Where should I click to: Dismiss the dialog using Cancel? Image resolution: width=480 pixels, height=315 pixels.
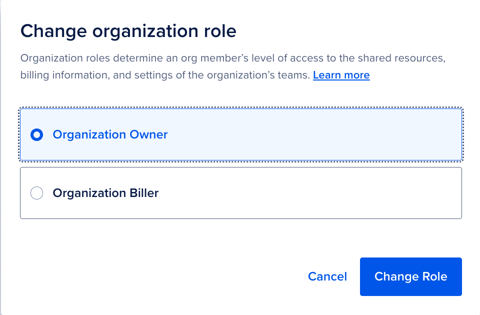click(327, 276)
